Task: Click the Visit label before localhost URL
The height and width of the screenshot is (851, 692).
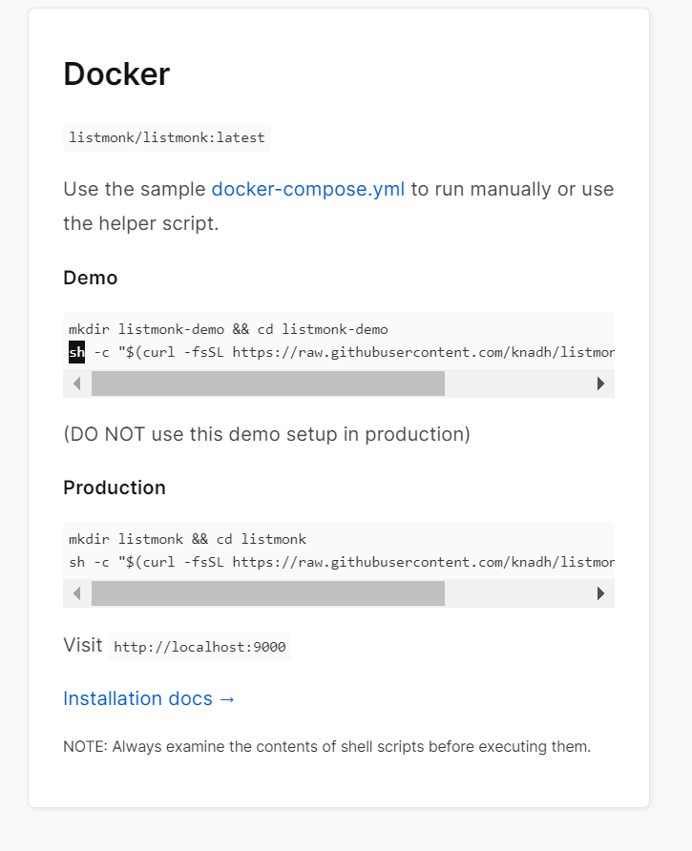Action: pyautogui.click(x=82, y=645)
